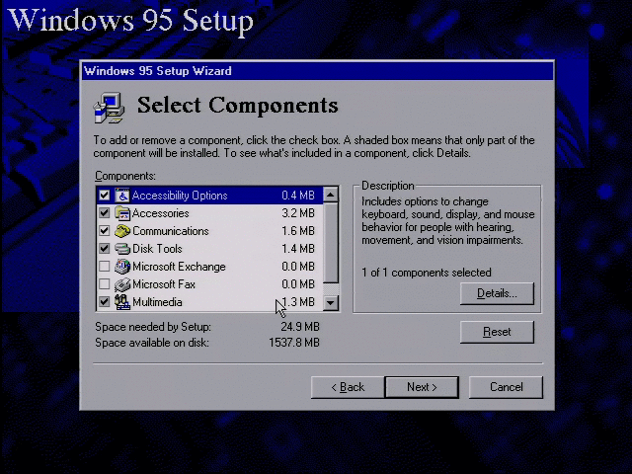The height and width of the screenshot is (474, 632).
Task: Click the 24.9 MB space needed value
Action: (300, 327)
